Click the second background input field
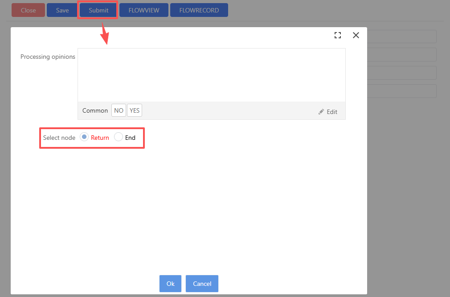The width and height of the screenshot is (450, 297). point(401,55)
